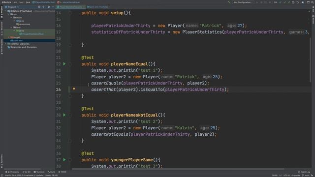Select the green java folder under test
The height and width of the screenshot is (177, 315).
click(20, 30)
